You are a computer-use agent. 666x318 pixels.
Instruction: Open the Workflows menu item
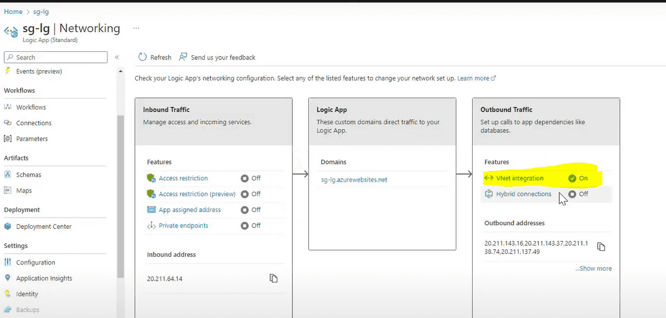tap(31, 107)
